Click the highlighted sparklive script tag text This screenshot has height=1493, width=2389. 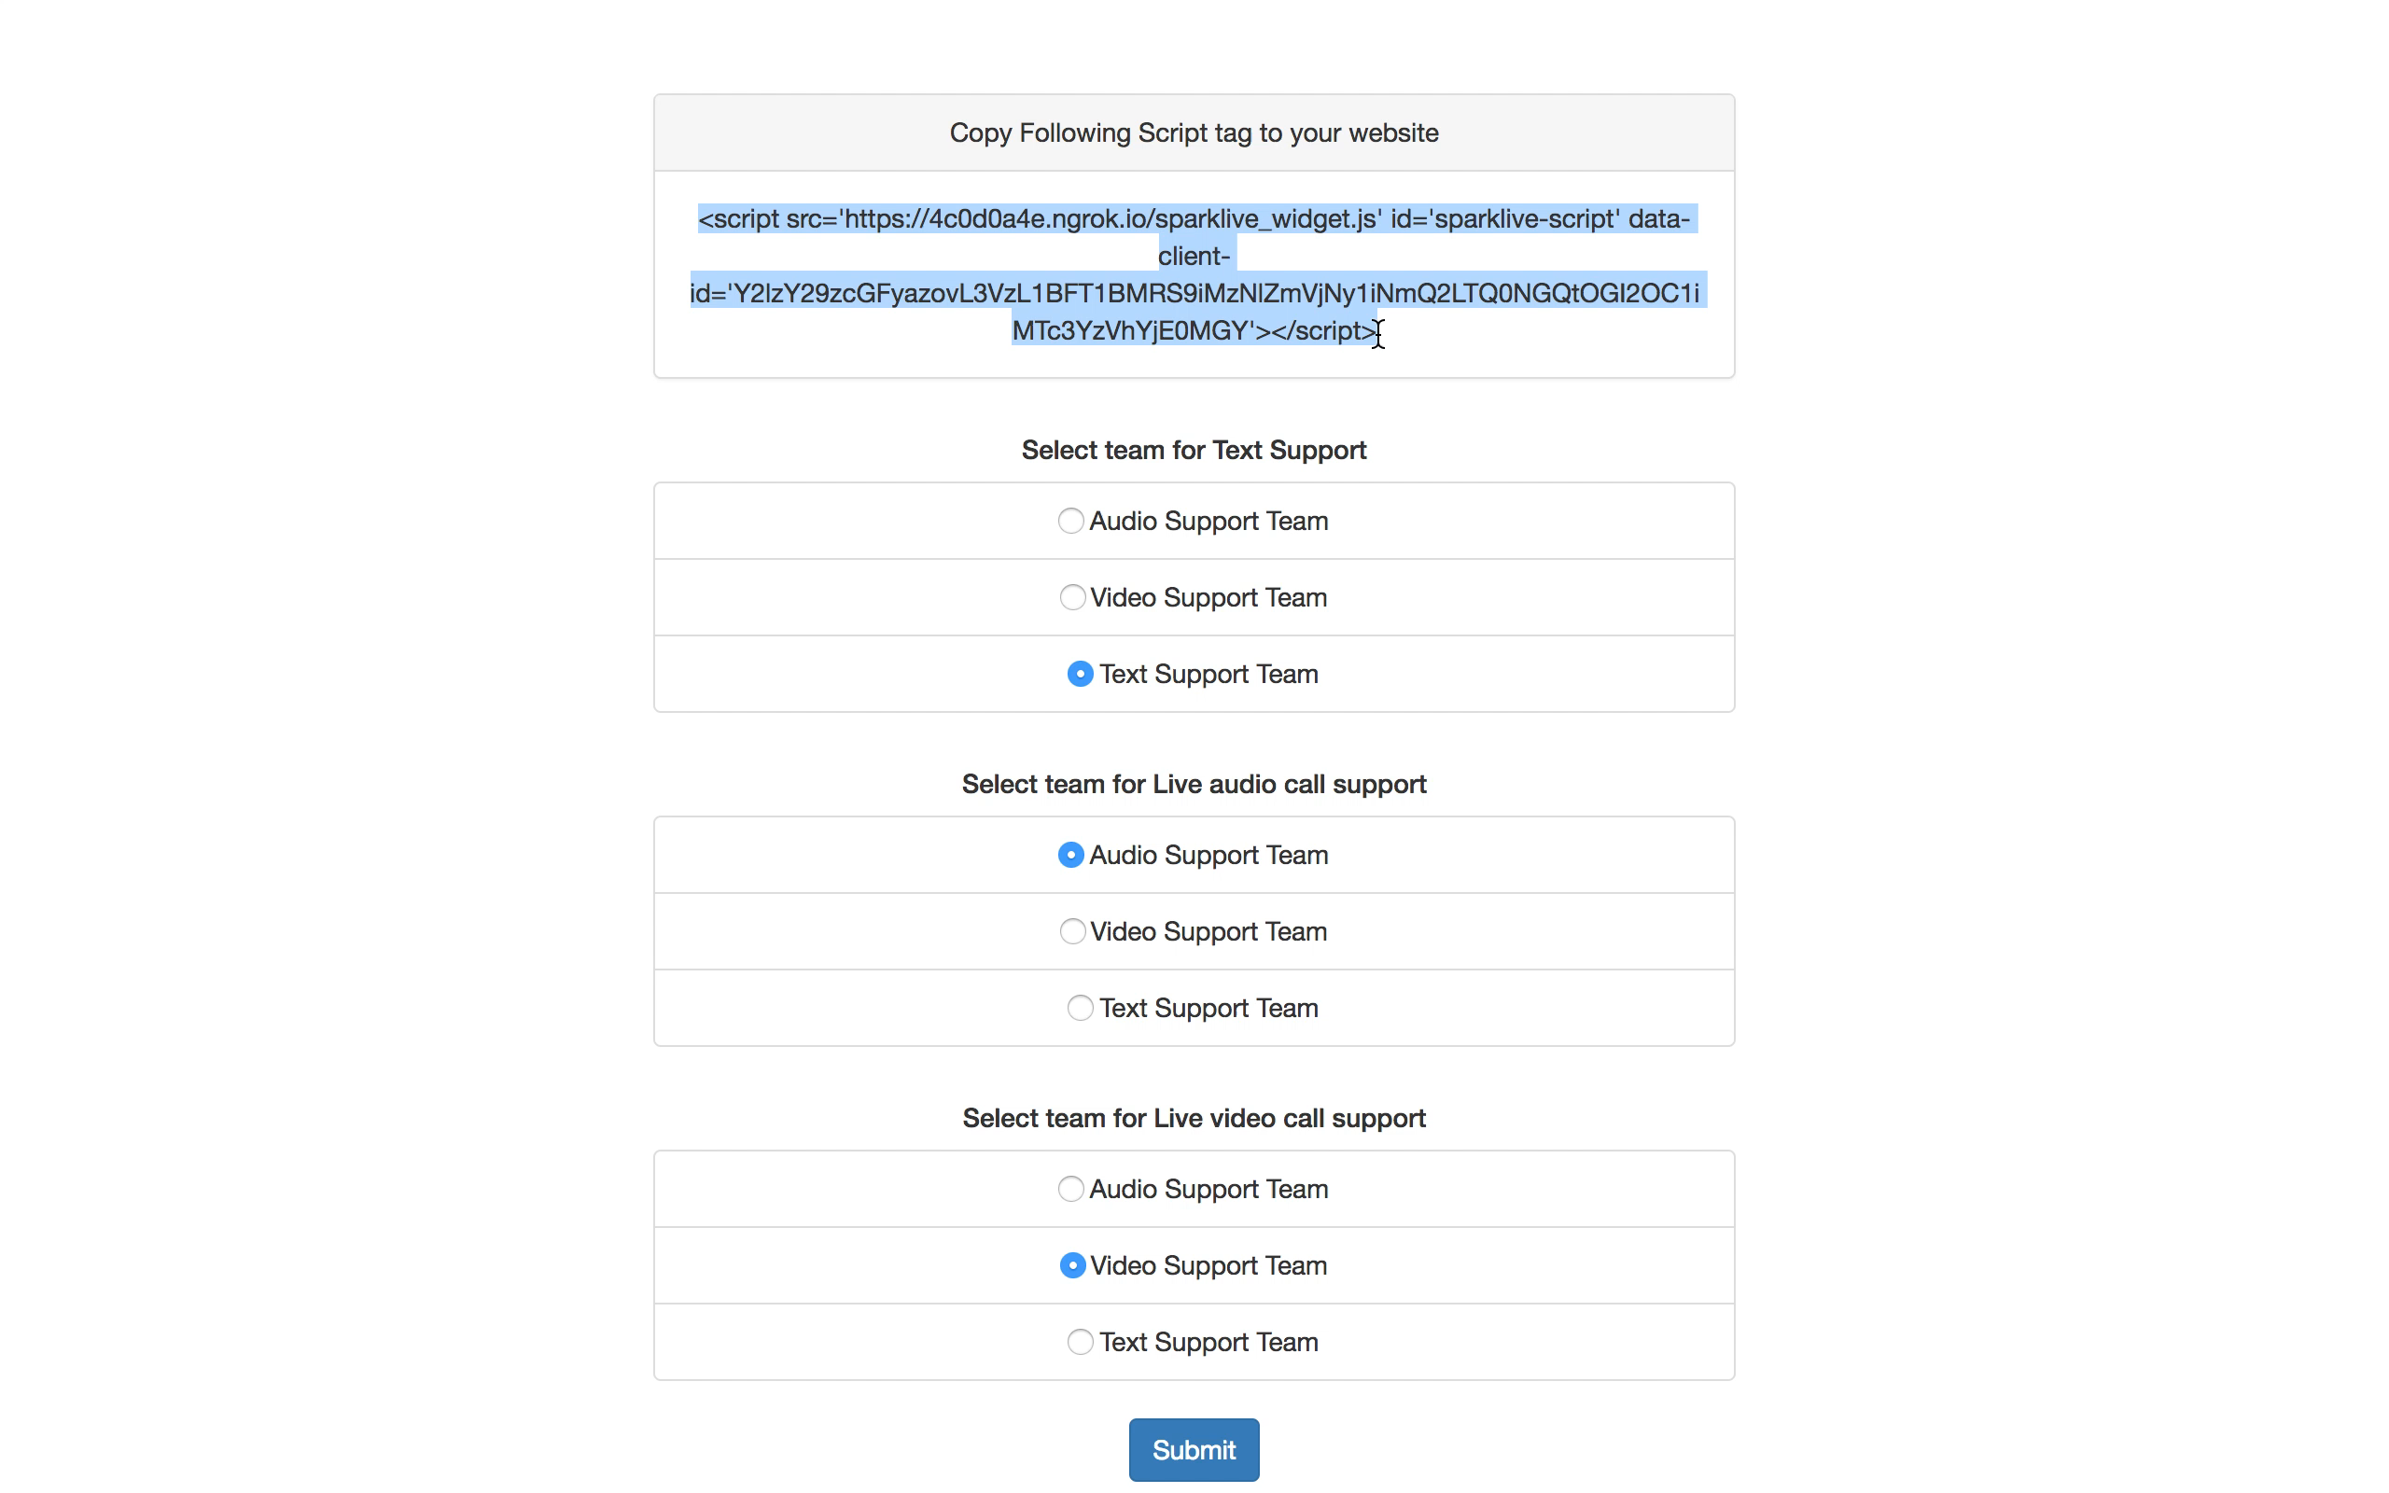1194,274
